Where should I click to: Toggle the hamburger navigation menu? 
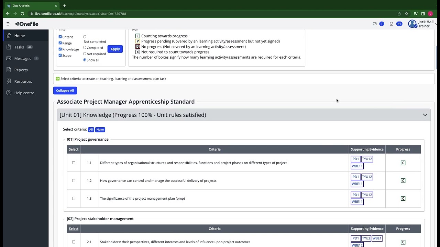pyautogui.click(x=8, y=24)
